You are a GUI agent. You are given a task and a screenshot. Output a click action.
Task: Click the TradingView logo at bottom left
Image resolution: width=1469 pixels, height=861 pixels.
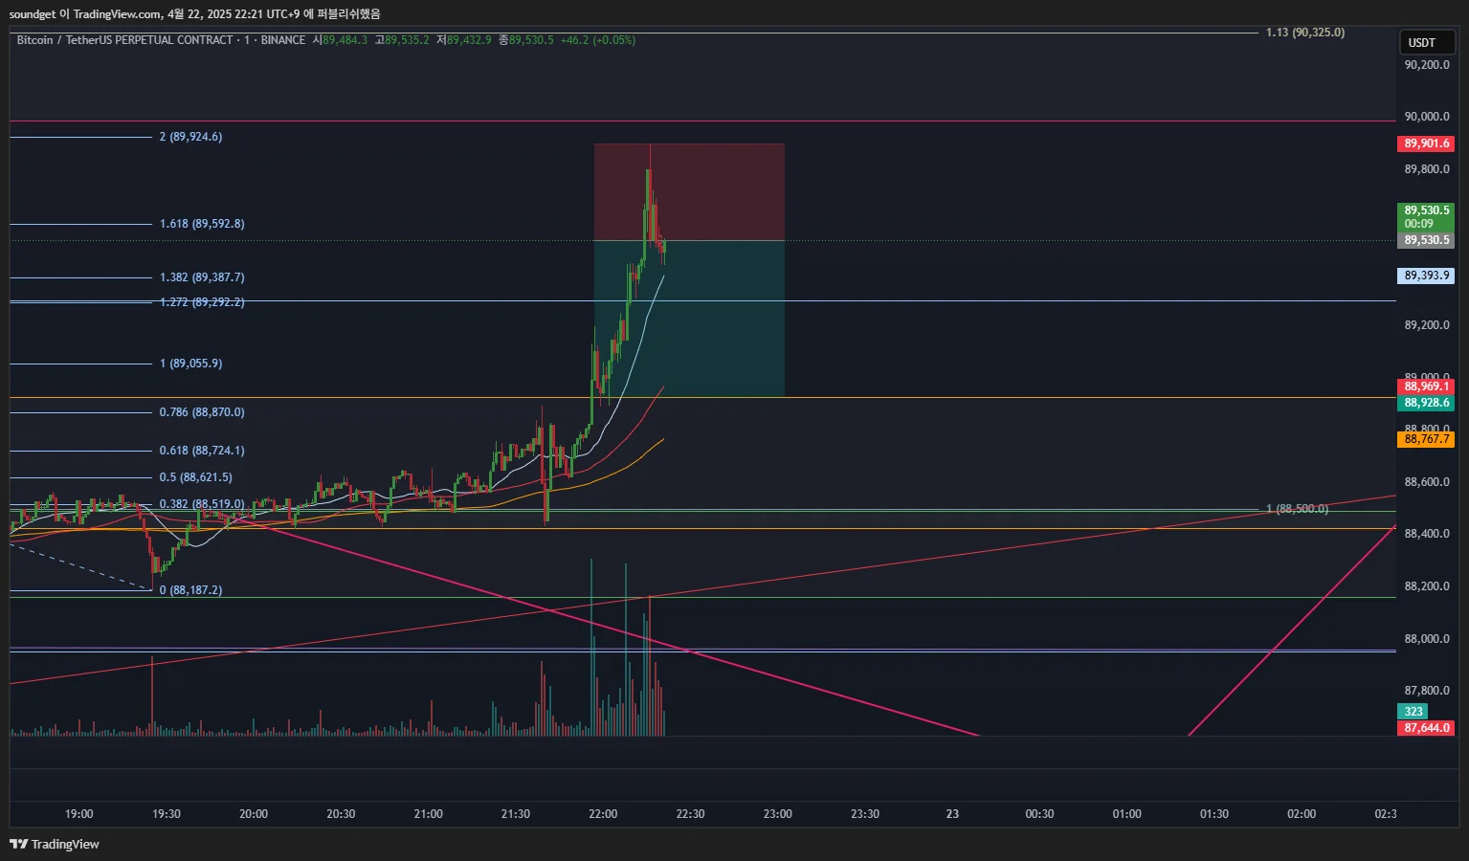click(x=55, y=844)
